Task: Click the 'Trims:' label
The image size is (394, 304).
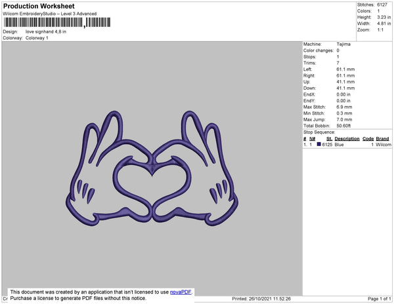Action: pos(309,63)
